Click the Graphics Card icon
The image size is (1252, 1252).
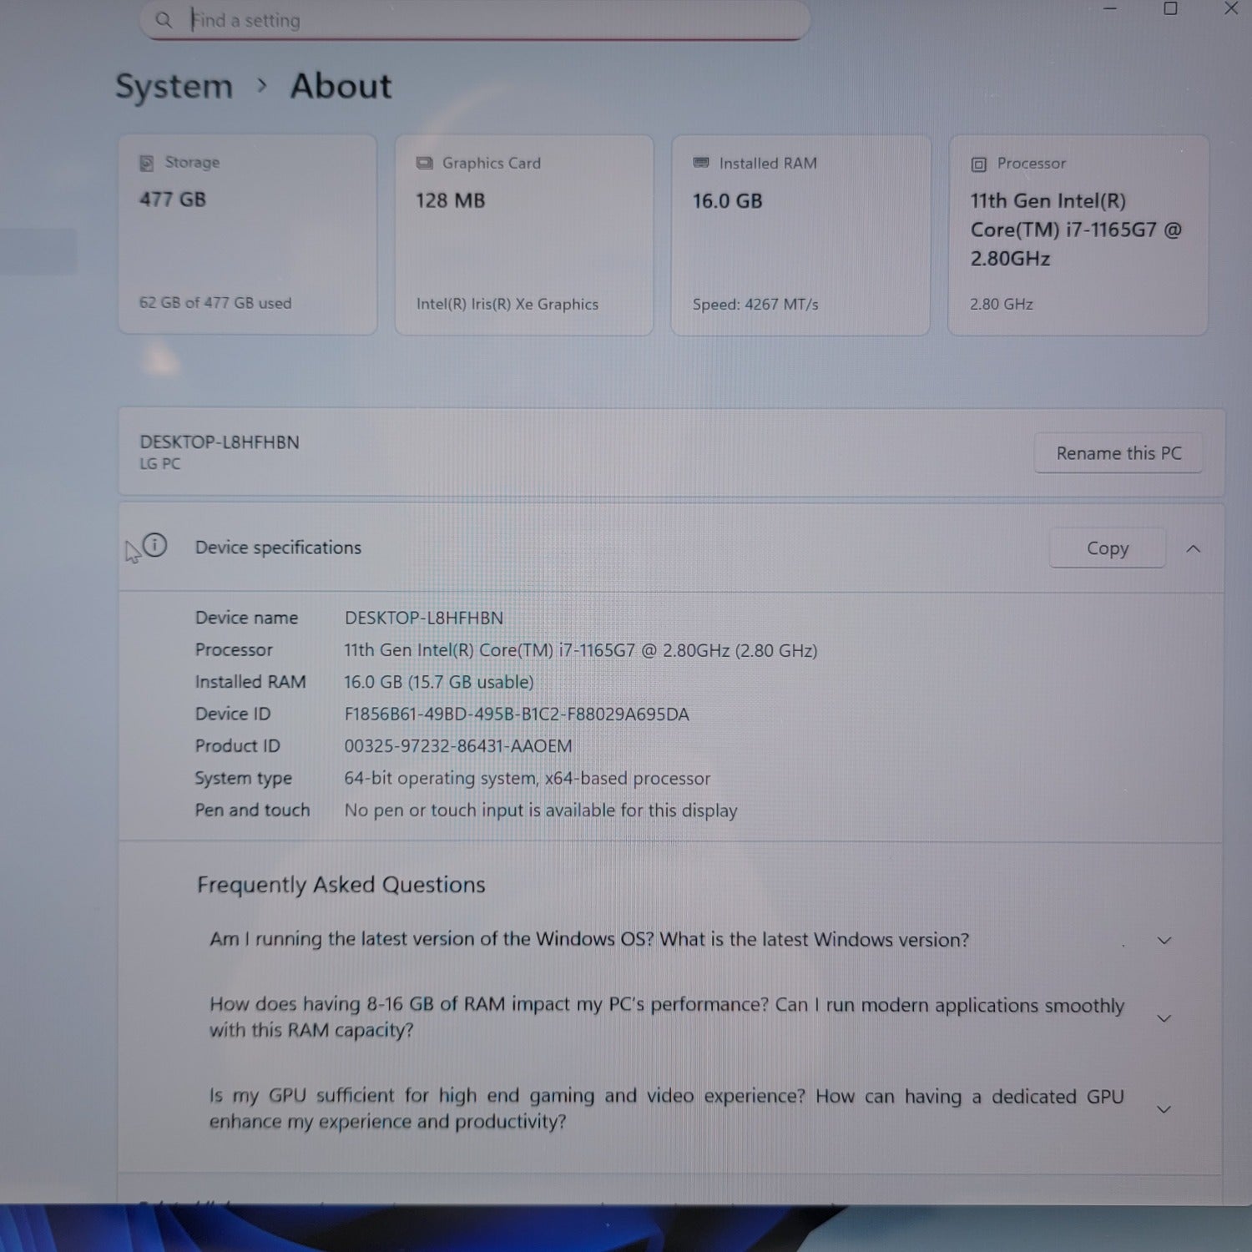[424, 163]
